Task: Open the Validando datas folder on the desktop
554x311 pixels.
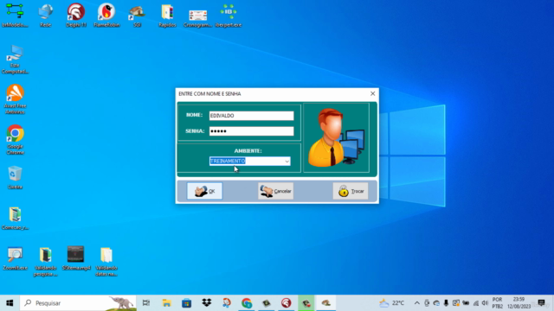Action: (x=106, y=262)
